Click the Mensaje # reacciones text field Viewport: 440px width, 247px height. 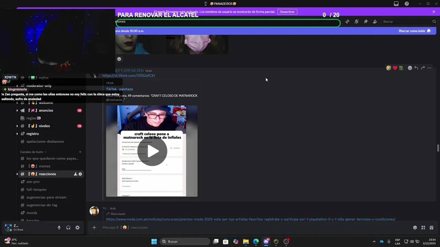click(254, 227)
